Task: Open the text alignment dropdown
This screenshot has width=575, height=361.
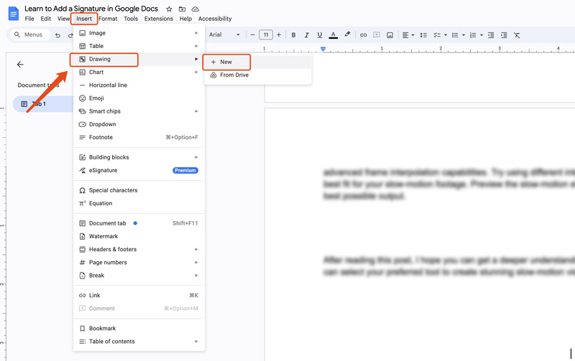Action: [x=408, y=35]
